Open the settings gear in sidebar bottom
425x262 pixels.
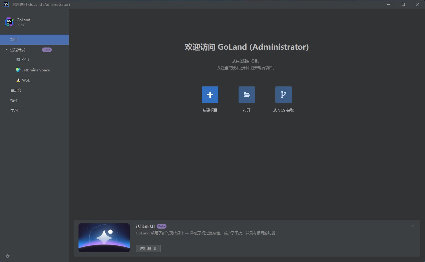click(x=8, y=256)
